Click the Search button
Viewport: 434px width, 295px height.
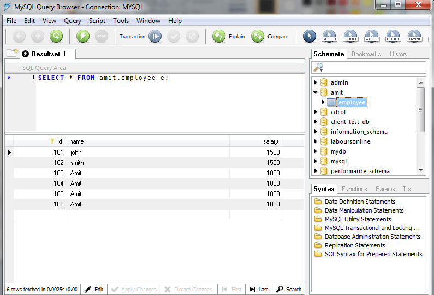coord(289,289)
